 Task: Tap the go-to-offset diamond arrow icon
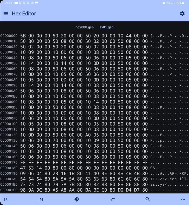pyautogui.click(x=77, y=199)
